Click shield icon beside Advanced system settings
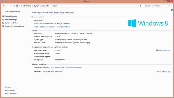Screen dimensions: 174x98 [x=3, y=26]
